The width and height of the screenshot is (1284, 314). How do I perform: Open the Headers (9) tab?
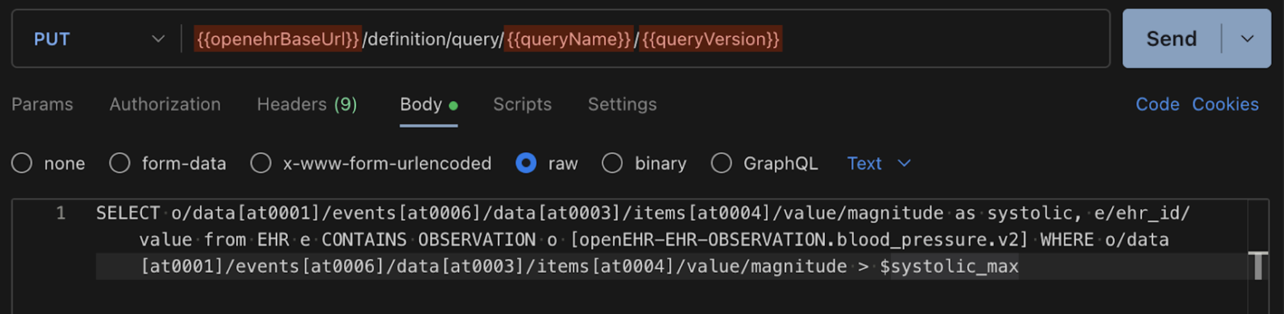pyautogui.click(x=307, y=105)
